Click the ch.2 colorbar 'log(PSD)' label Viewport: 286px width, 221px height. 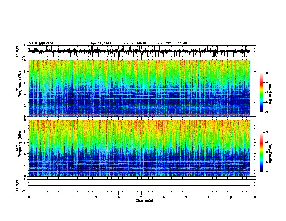click(270, 154)
